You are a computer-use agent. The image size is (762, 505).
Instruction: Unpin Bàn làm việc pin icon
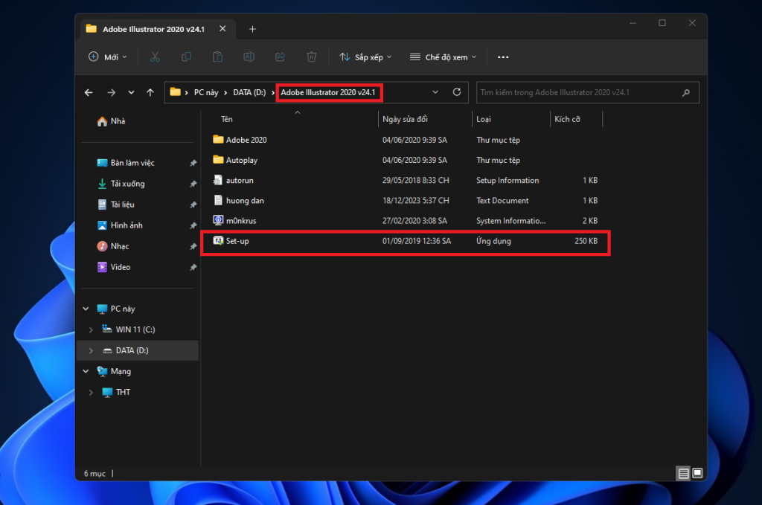tap(193, 163)
